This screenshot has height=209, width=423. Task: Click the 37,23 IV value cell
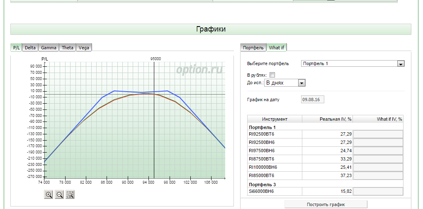pos(328,175)
